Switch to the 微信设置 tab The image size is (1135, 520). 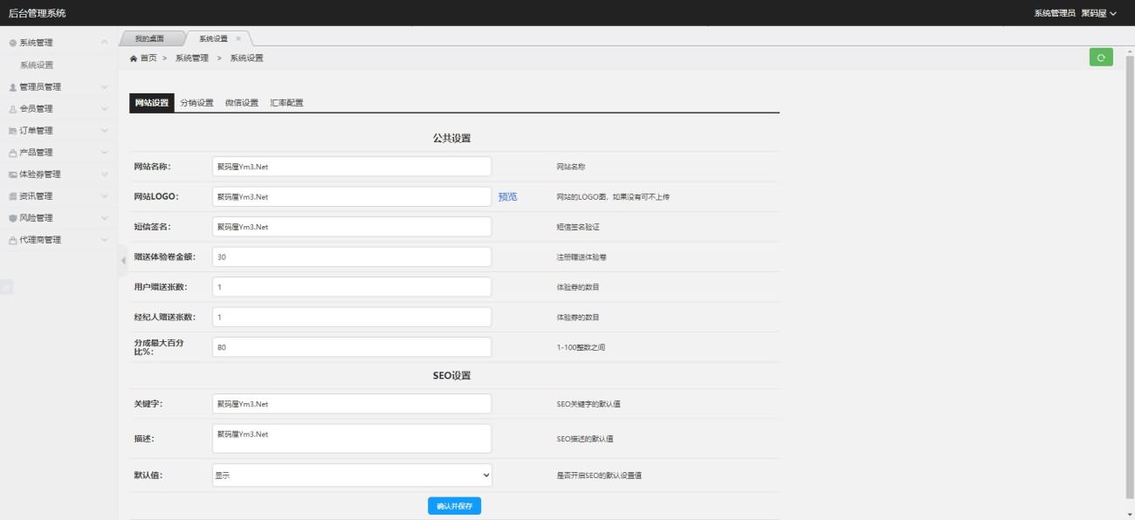(x=242, y=103)
